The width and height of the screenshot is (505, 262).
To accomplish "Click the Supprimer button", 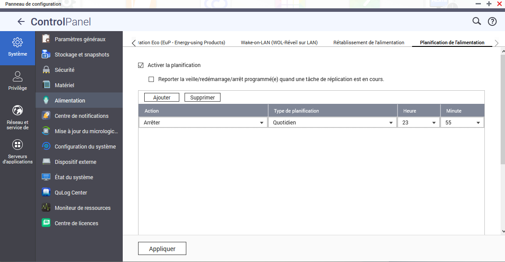I will click(x=203, y=98).
